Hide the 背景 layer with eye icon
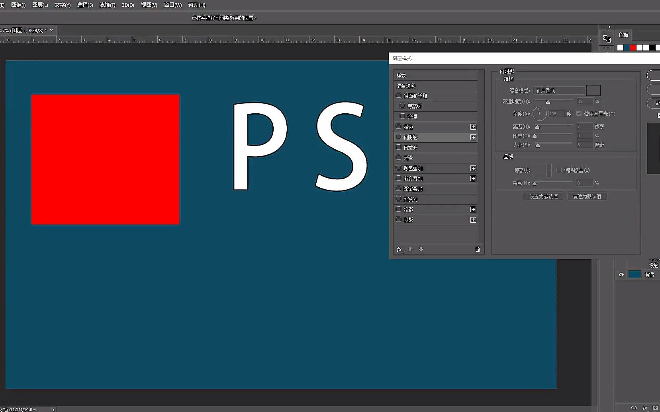This screenshot has width=660, height=412. click(621, 275)
